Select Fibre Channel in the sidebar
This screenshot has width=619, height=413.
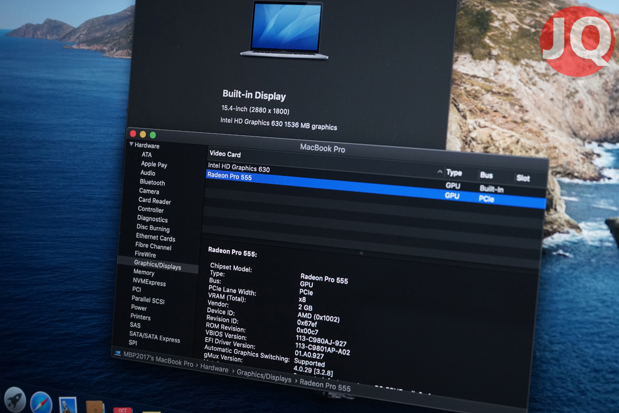click(x=153, y=246)
